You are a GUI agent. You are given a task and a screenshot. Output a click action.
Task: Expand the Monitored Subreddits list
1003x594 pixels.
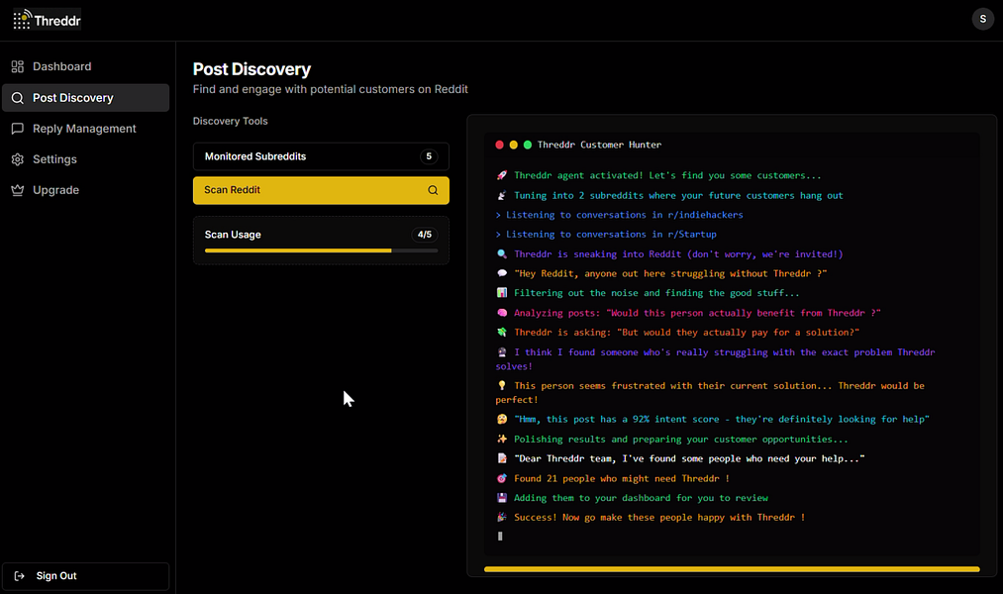pos(321,156)
